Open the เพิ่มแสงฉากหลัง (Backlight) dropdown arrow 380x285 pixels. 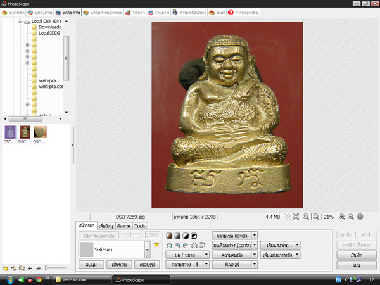click(x=298, y=255)
